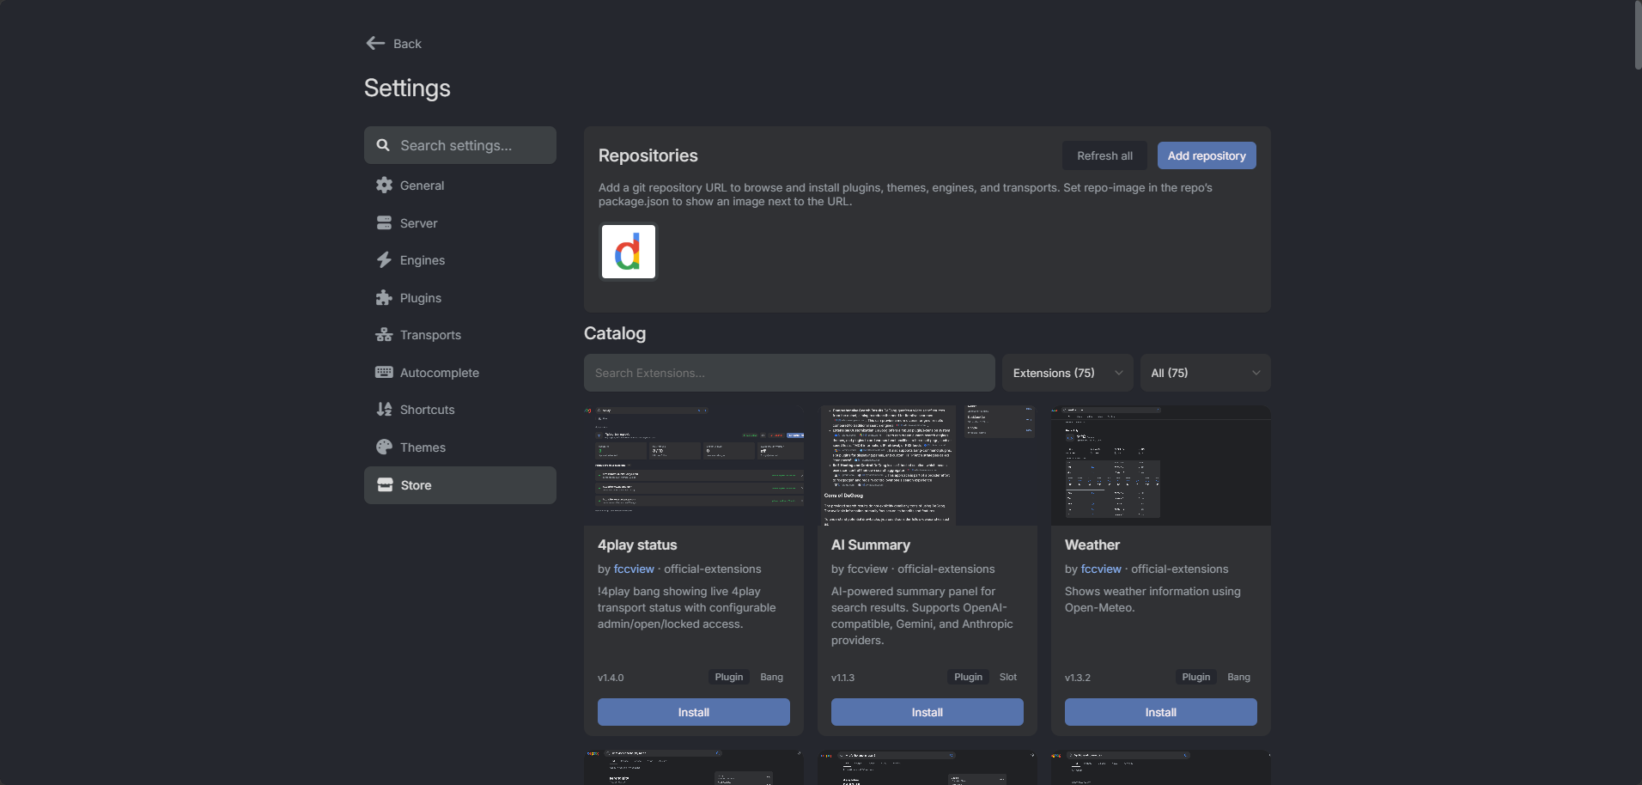Screen dimensions: 1642x785
Task: Open the Autocomplete settings section
Action: click(460, 373)
